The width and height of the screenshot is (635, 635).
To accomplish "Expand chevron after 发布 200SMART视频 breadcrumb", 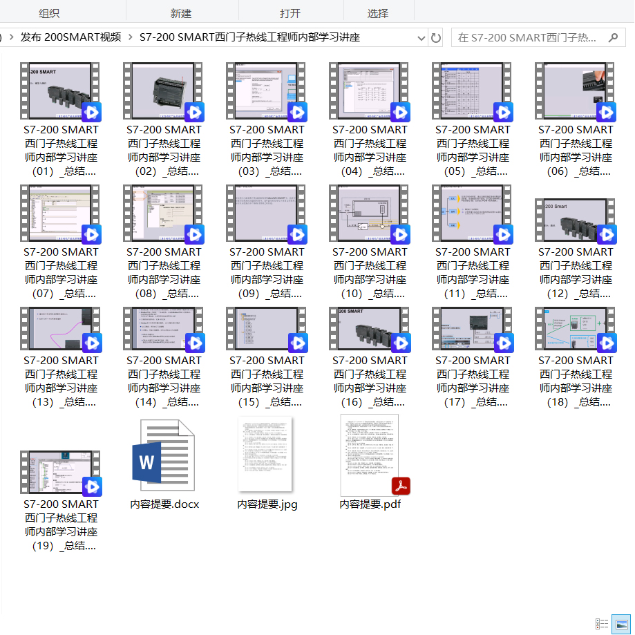I will coord(131,37).
